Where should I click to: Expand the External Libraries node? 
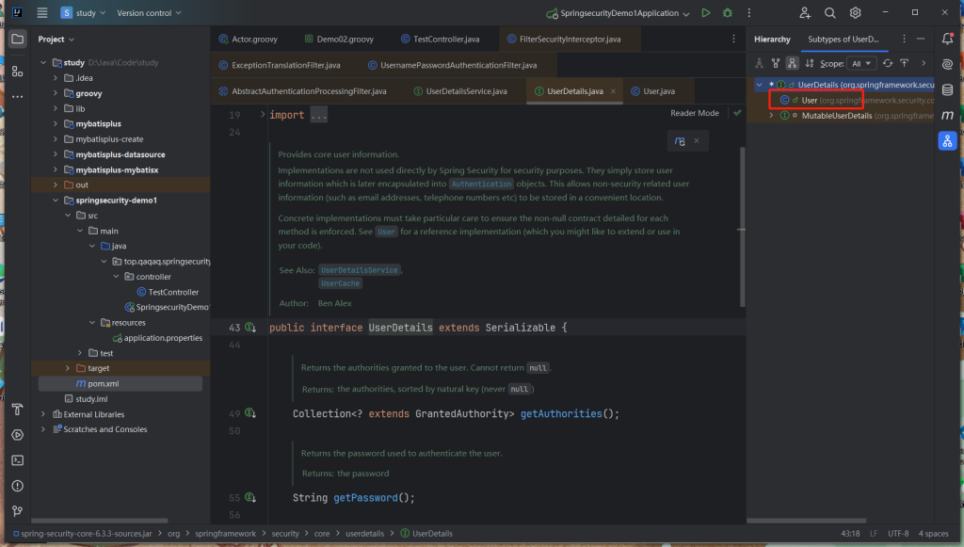coord(43,414)
